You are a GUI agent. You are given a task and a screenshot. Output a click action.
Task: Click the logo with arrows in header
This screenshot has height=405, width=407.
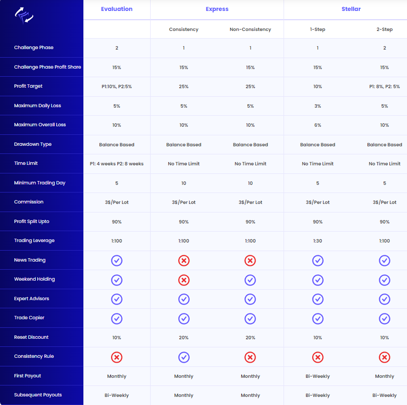[x=24, y=15]
